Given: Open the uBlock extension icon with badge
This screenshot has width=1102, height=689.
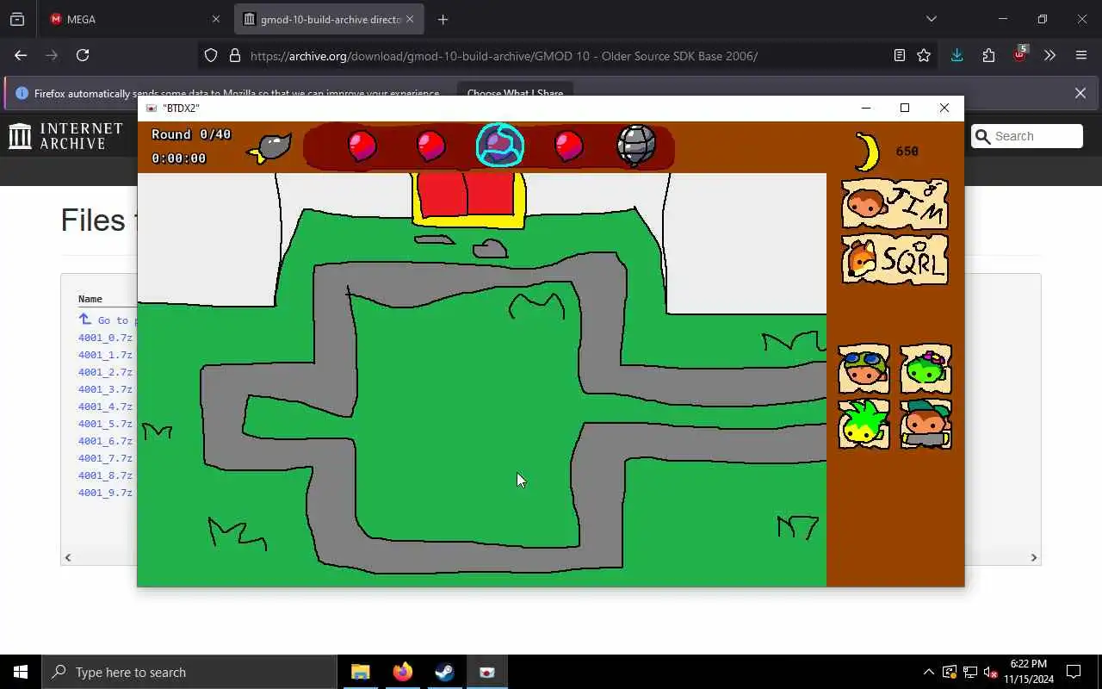Looking at the screenshot, I should (x=1019, y=53).
